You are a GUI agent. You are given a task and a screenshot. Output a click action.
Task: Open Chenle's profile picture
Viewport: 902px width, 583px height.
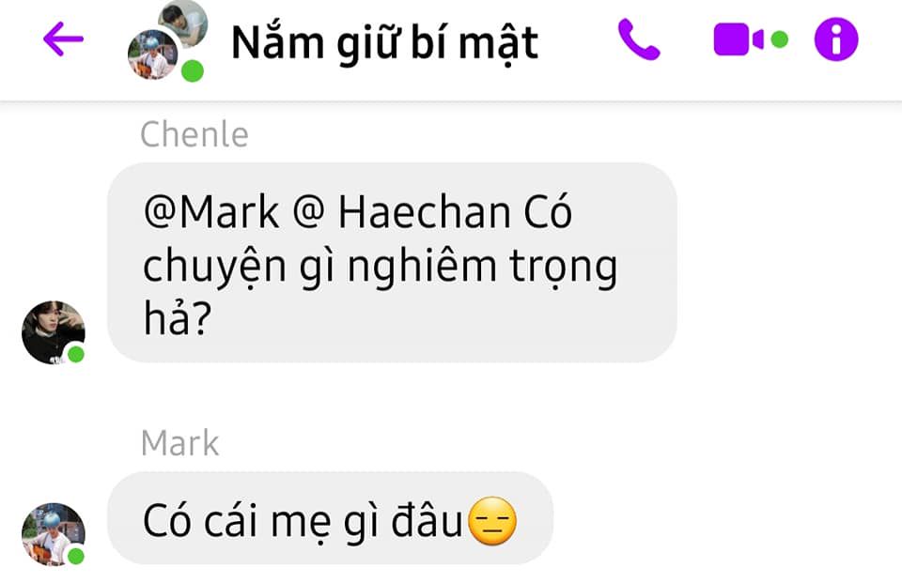coord(53,332)
